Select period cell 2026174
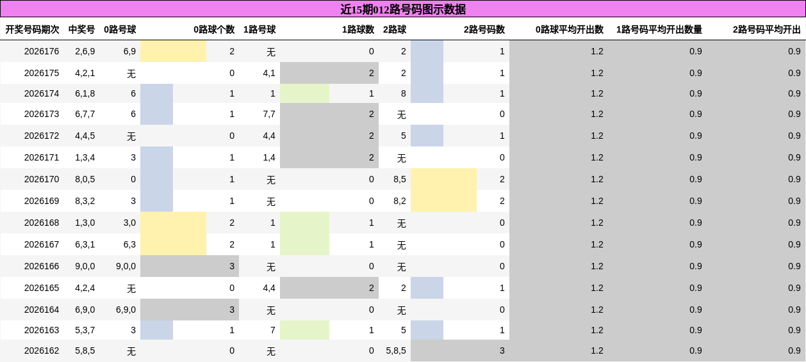 pos(42,93)
